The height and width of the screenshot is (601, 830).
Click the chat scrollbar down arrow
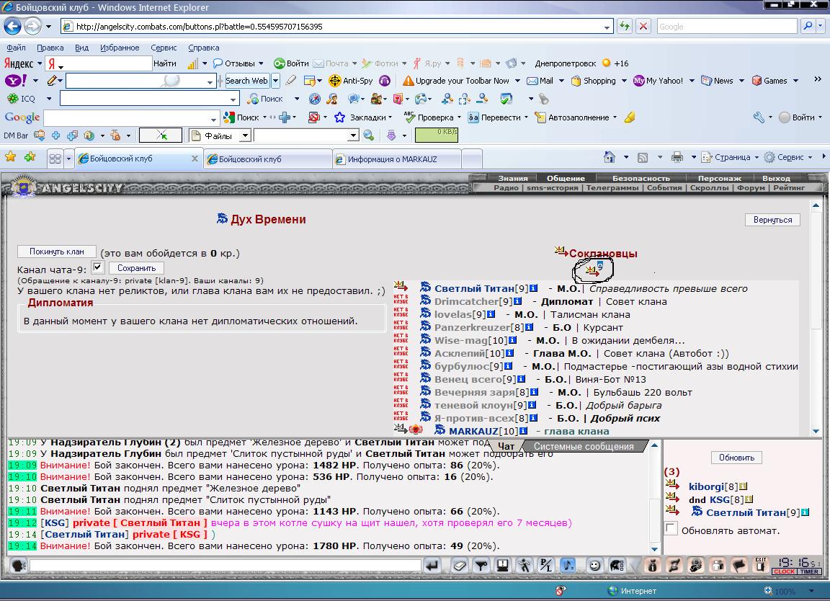pos(655,549)
